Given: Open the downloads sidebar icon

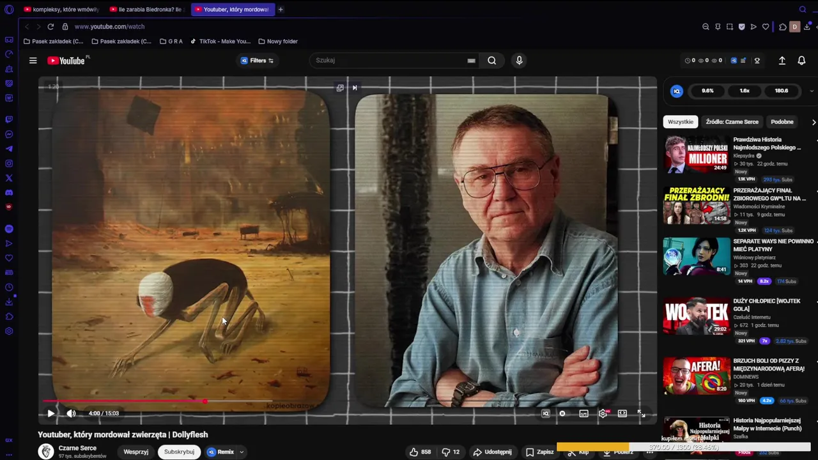Looking at the screenshot, I should (9, 302).
